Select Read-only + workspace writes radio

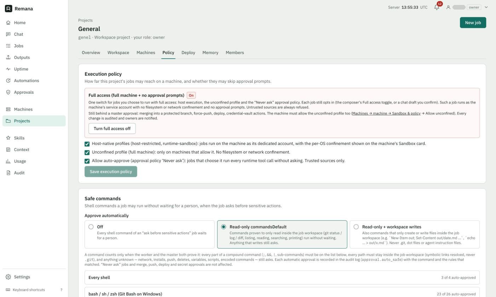pyautogui.click(x=356, y=227)
